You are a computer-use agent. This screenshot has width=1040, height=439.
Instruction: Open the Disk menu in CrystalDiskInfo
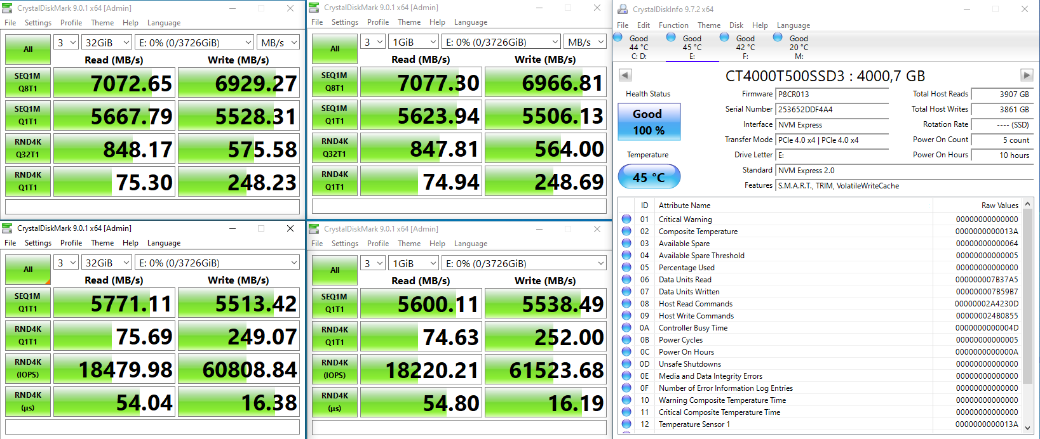736,25
